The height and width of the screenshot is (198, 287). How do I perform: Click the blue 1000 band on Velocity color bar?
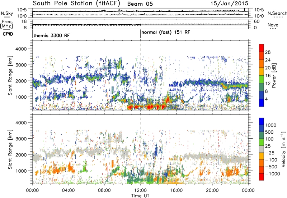[x=262, y=122]
